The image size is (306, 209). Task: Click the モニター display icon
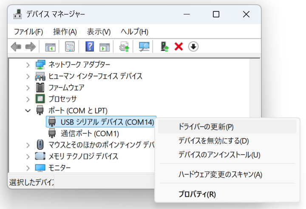coord(40,168)
